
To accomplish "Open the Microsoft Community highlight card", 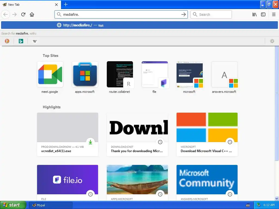I will click(x=207, y=183).
